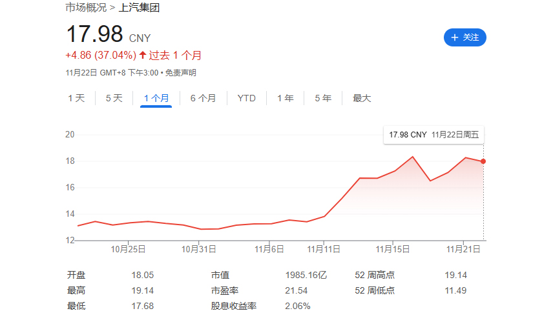Click the CNY currency label

coord(140,38)
